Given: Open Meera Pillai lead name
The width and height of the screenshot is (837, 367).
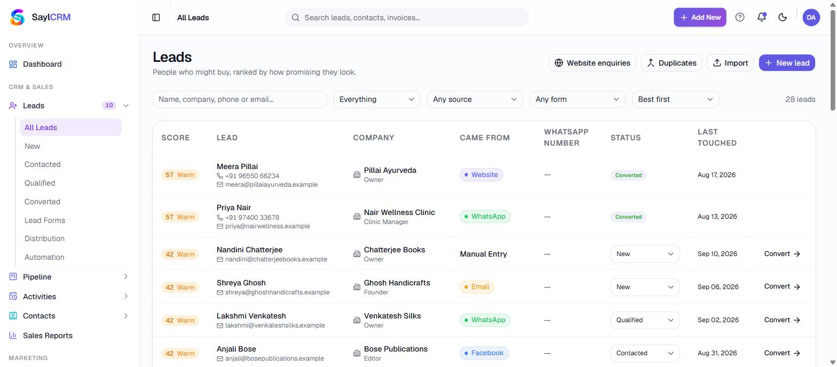Looking at the screenshot, I should [237, 166].
